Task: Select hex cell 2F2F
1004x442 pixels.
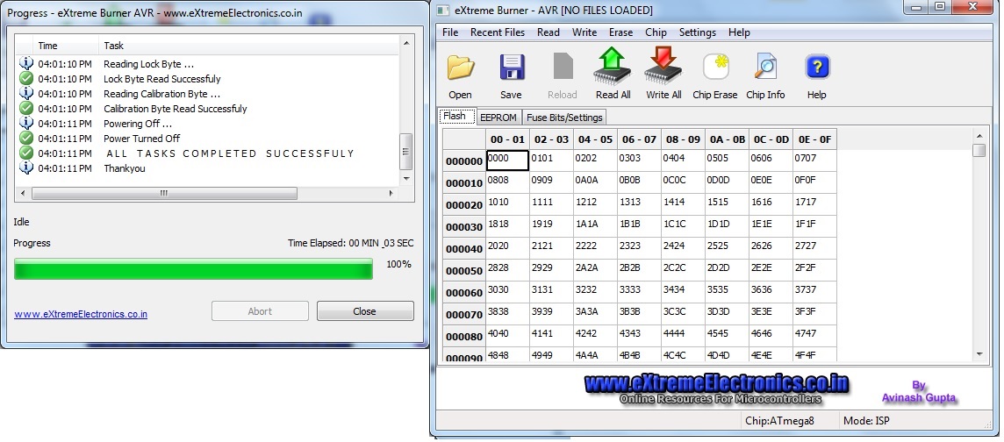Action: coord(814,269)
